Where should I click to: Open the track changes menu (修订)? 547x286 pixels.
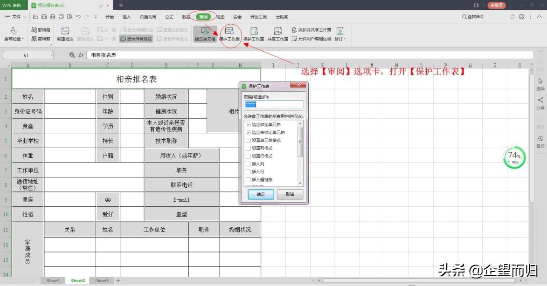[x=340, y=34]
